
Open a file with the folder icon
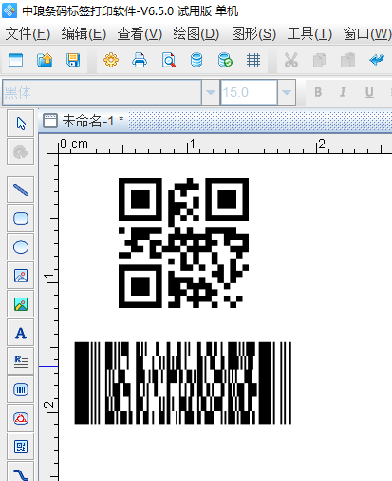coord(45,60)
